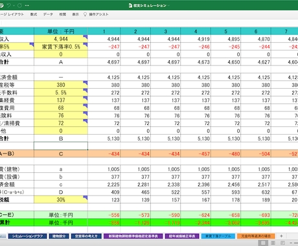Click the document icon beside the file title
Screen dimensions: 298x246
click(130, 5)
